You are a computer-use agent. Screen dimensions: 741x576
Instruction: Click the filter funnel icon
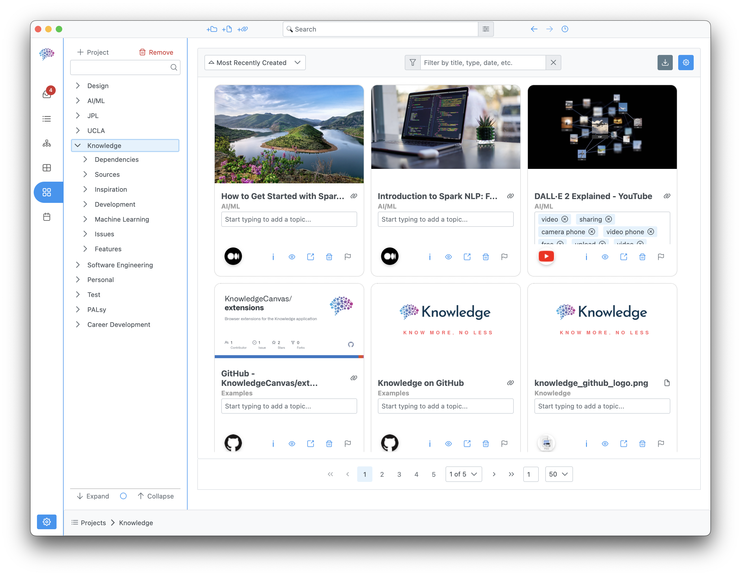coord(413,63)
